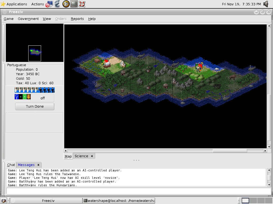
Task: Click the show desktop monitor icon in the top panel
Action: pos(49,4)
